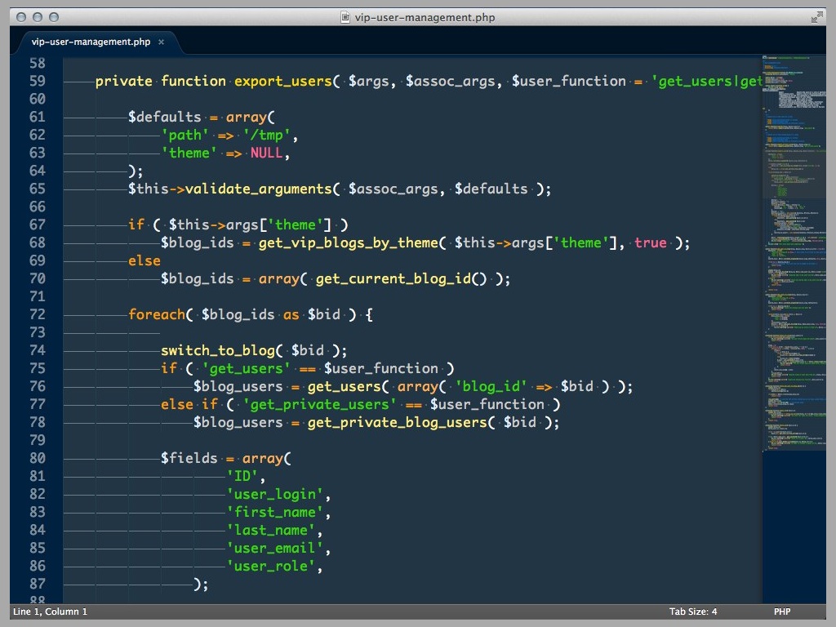The height and width of the screenshot is (627, 836).
Task: Click the document icon in the title bar
Action: 345,17
